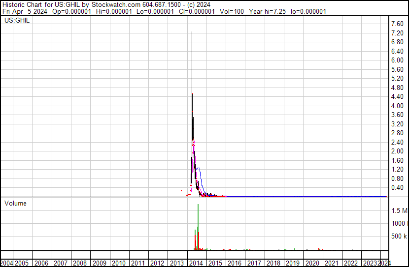The height and width of the screenshot is (267, 409).
Task: Click the 2012 year axis label
Action: click(157, 263)
